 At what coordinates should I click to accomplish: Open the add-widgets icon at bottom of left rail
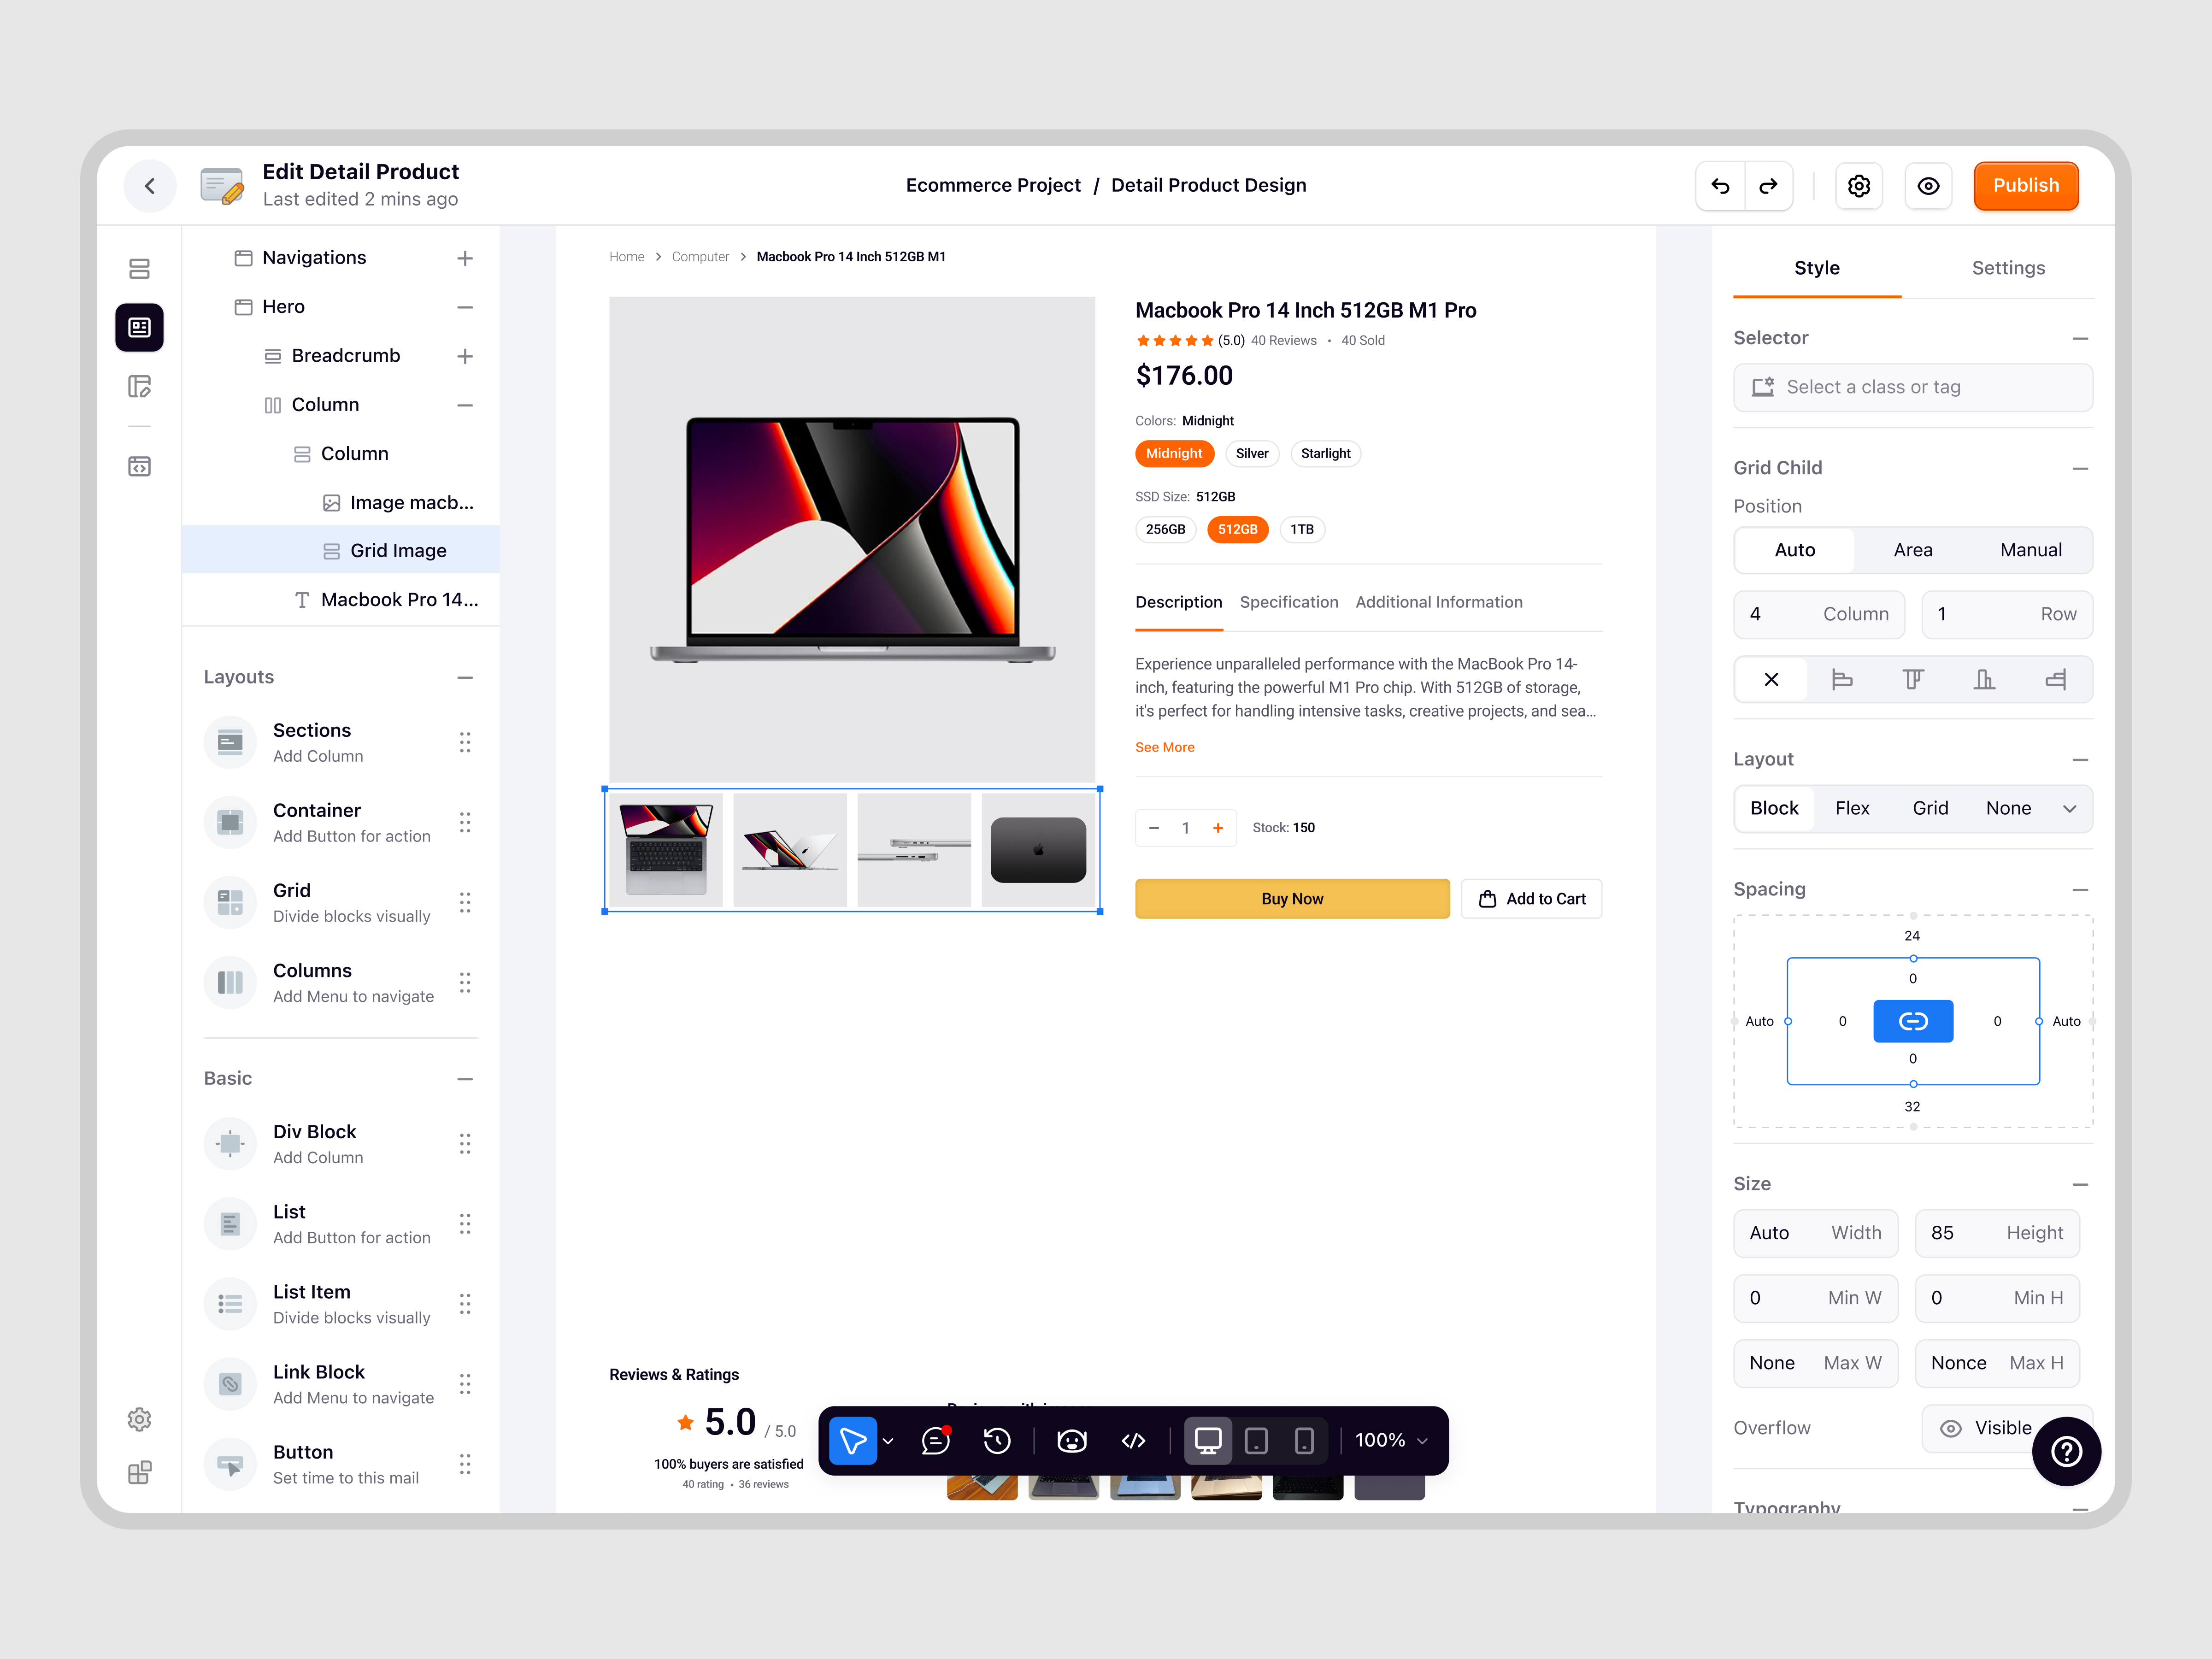click(x=139, y=1473)
